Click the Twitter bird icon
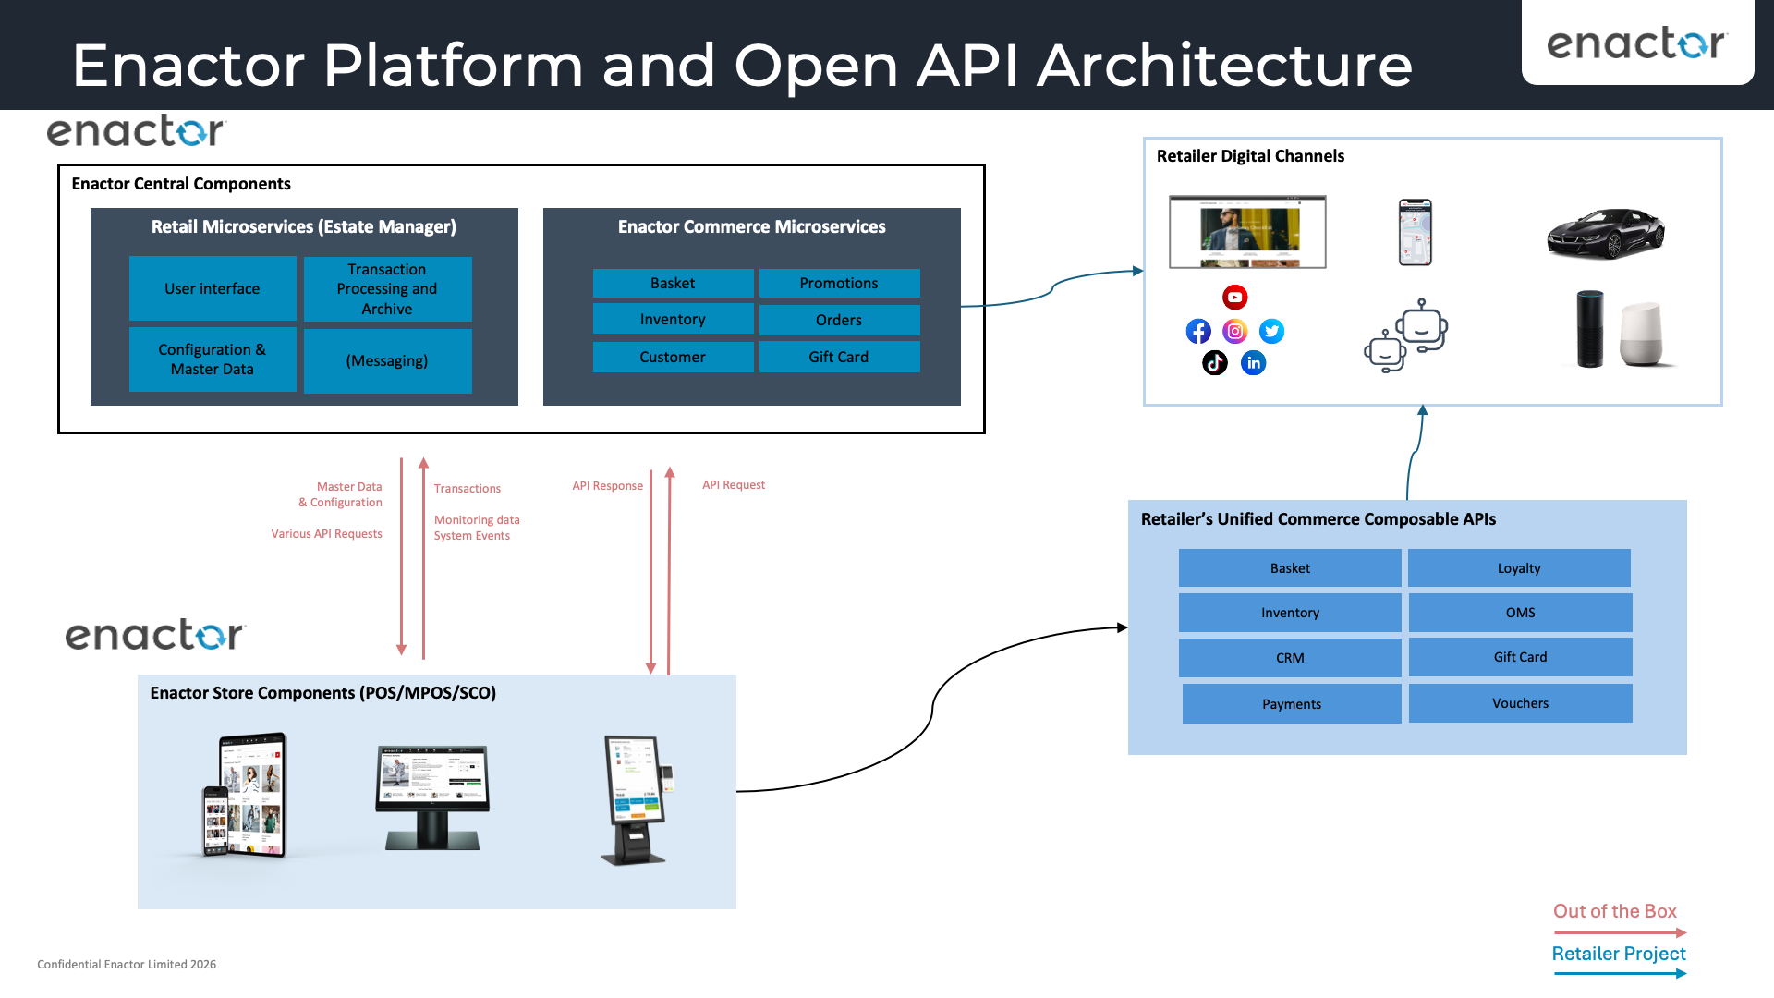Viewport: 1774px width, 998px height. pyautogui.click(x=1272, y=331)
